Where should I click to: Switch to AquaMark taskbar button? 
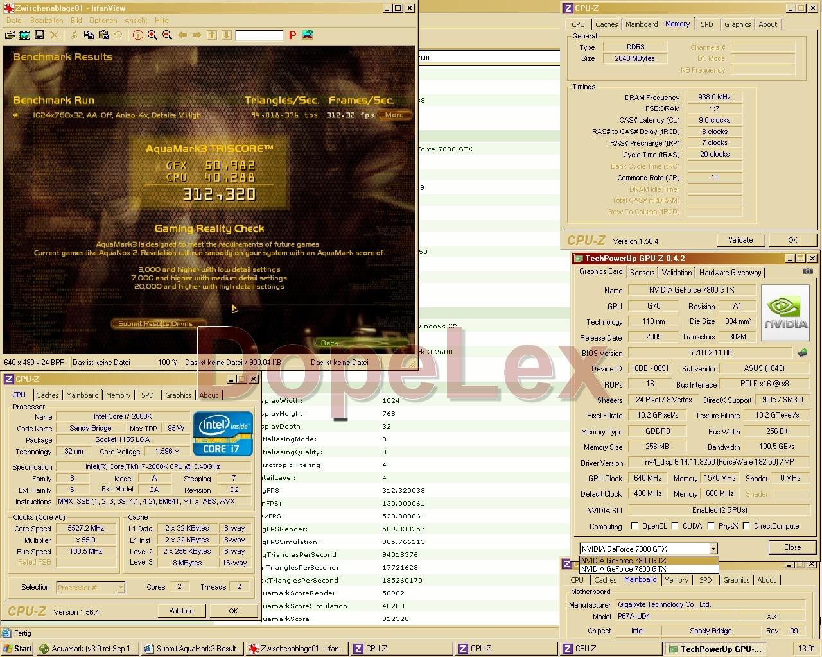pos(88,649)
